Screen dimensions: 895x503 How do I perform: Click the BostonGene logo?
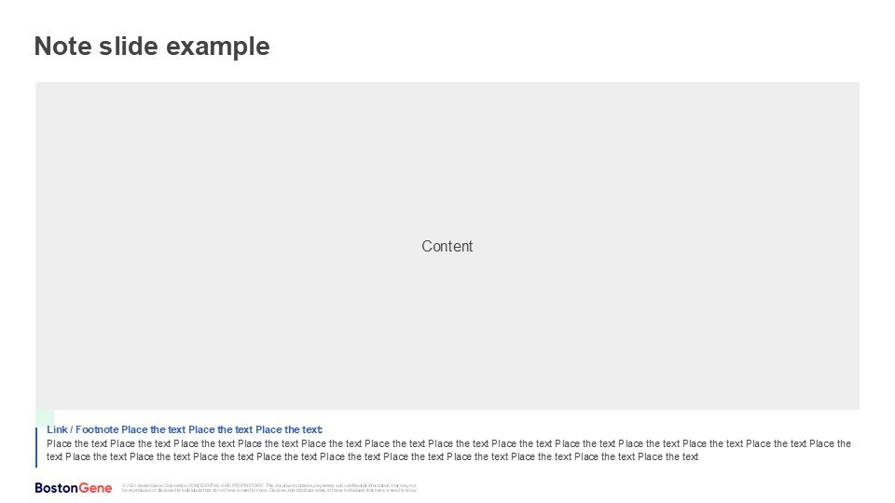tap(74, 487)
